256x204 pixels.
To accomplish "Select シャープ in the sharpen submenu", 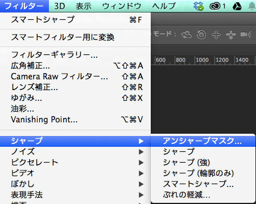I will 203,152.
